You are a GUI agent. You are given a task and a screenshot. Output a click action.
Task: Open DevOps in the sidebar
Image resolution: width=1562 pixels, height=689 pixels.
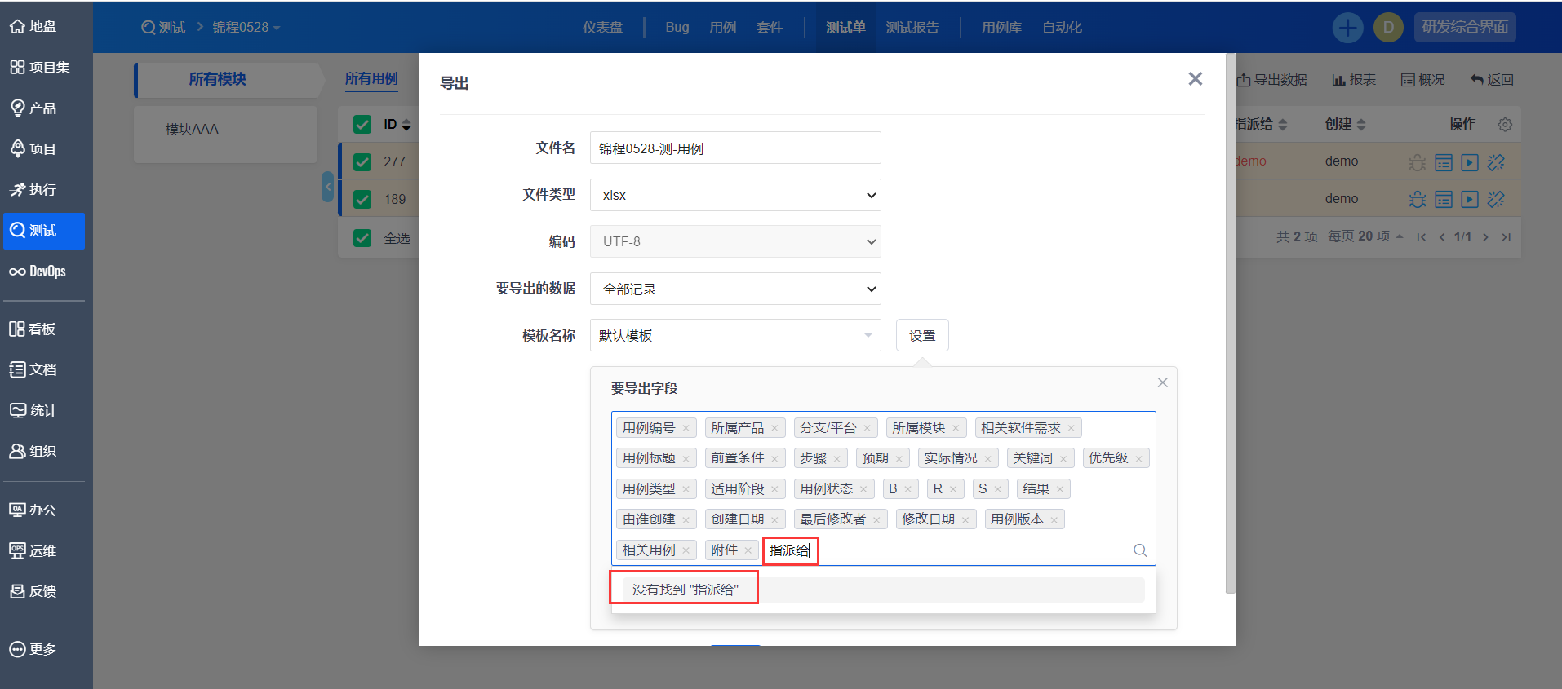pos(38,272)
